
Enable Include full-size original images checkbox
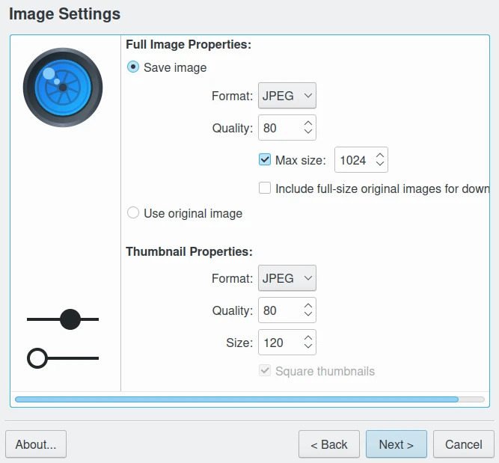(x=265, y=188)
